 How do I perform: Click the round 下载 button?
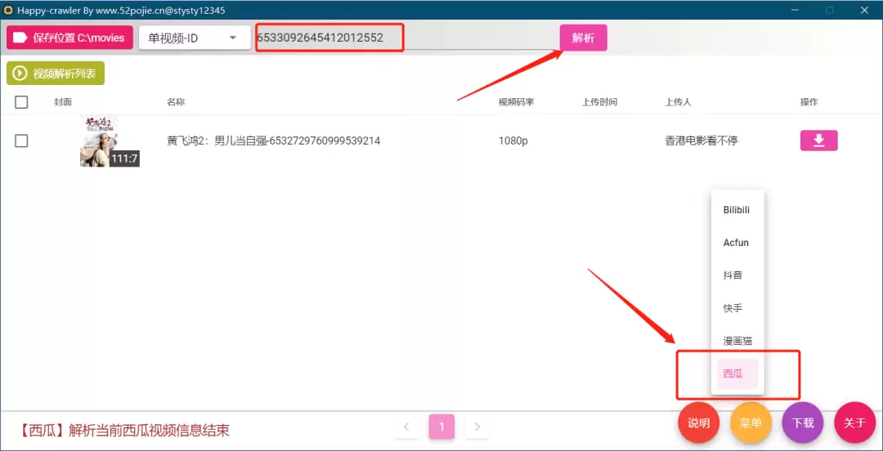tap(803, 423)
